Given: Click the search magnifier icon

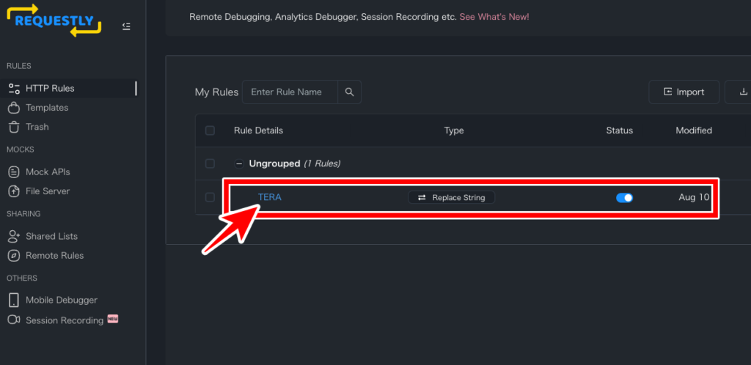Looking at the screenshot, I should [x=350, y=92].
